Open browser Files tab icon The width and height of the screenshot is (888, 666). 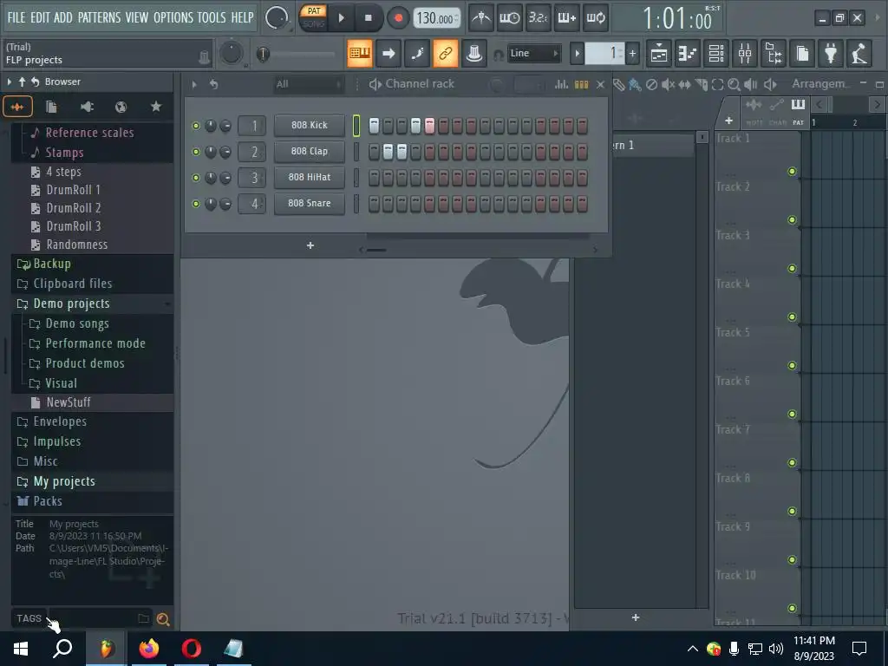coord(51,107)
